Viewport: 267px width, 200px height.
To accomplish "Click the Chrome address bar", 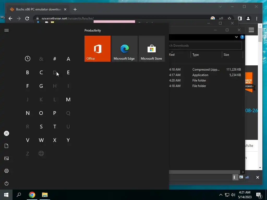I will [x=123, y=18].
